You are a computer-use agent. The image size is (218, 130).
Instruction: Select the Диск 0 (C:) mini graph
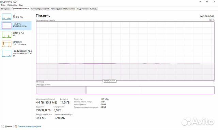[x=6, y=35]
